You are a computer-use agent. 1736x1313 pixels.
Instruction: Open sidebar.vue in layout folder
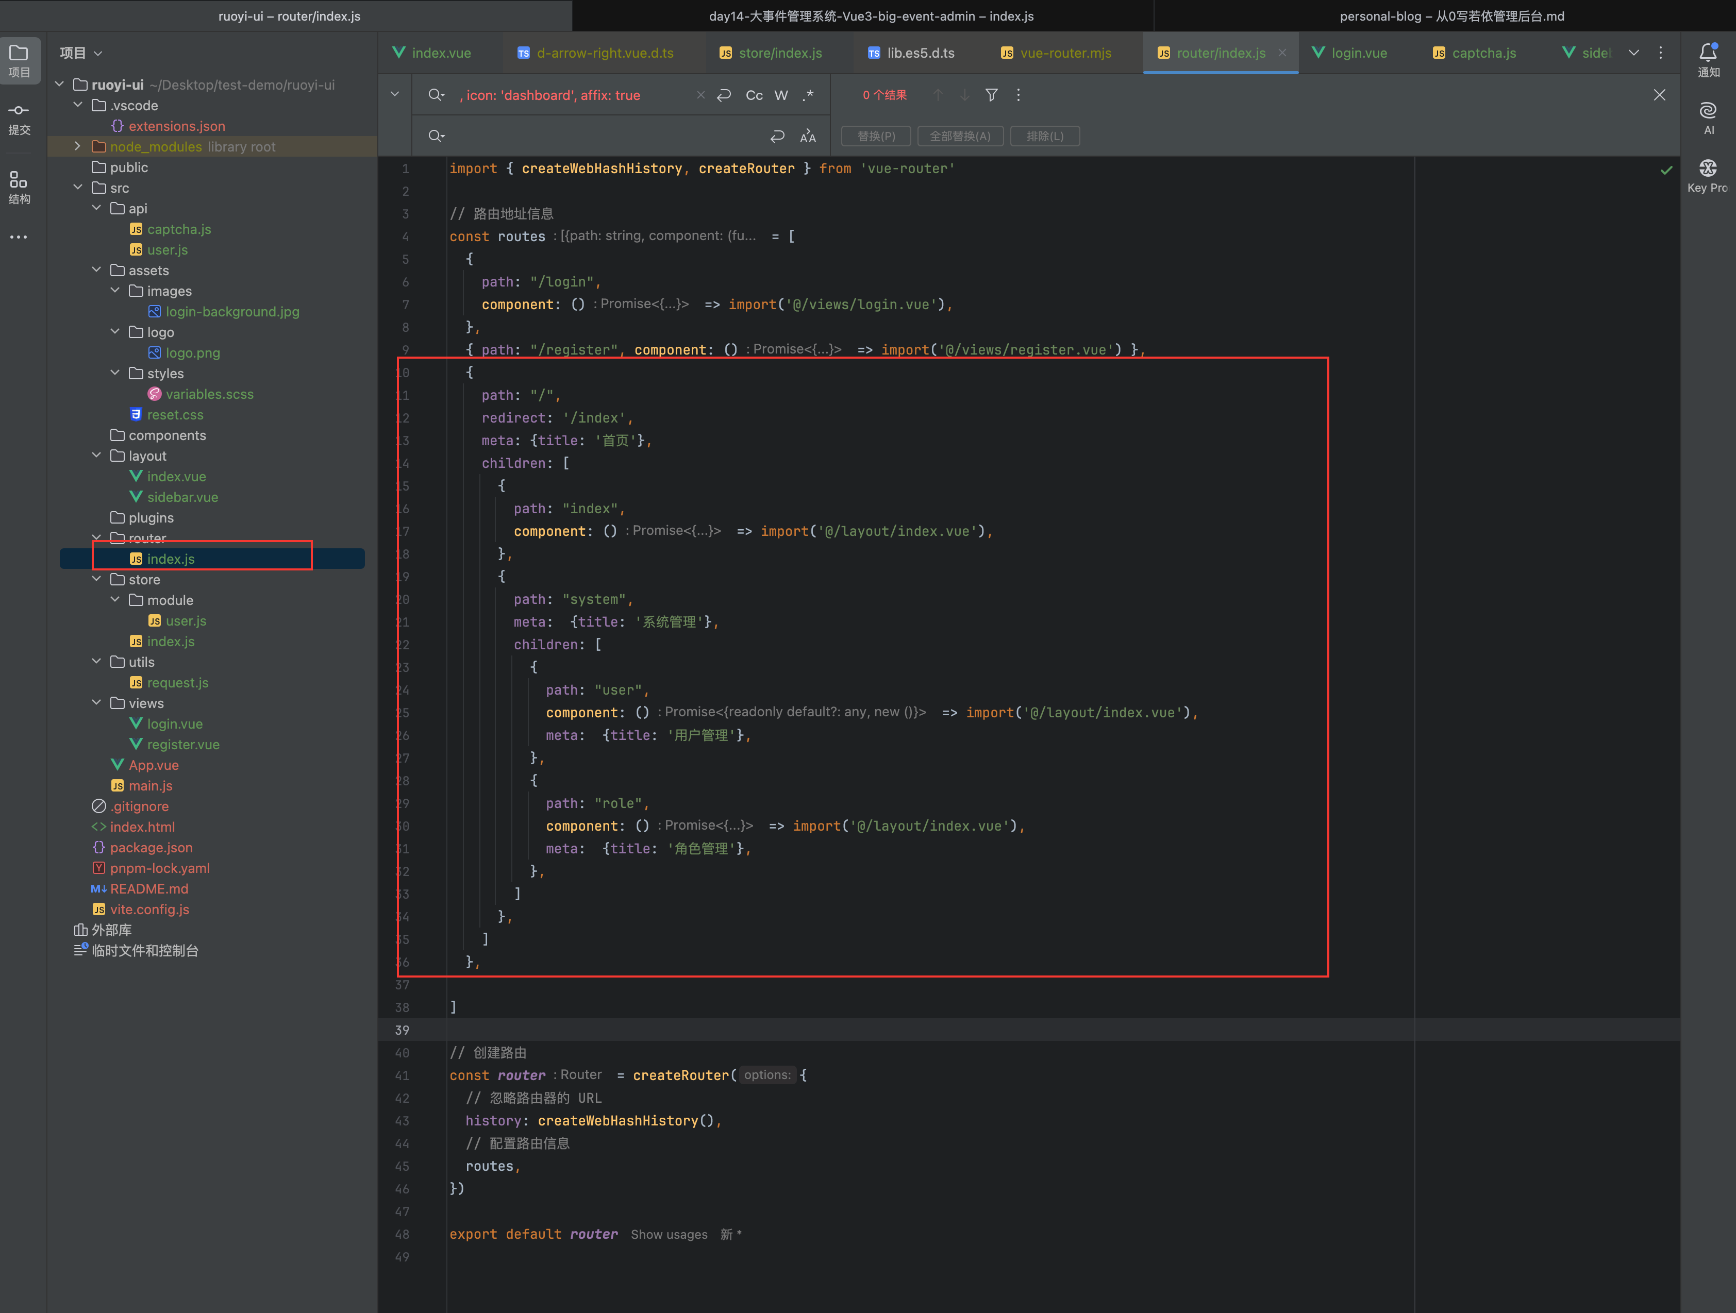coord(173,497)
